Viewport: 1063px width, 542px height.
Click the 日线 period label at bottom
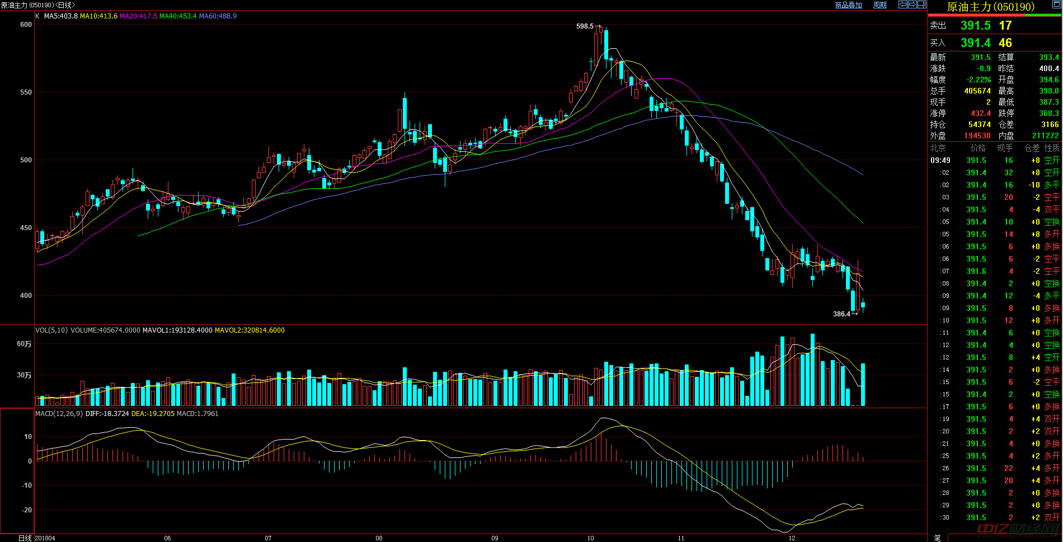[25, 538]
